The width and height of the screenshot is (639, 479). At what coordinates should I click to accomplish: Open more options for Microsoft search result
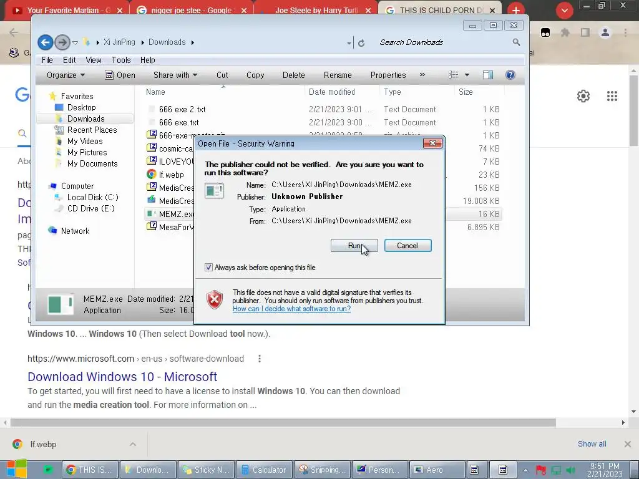point(260,359)
